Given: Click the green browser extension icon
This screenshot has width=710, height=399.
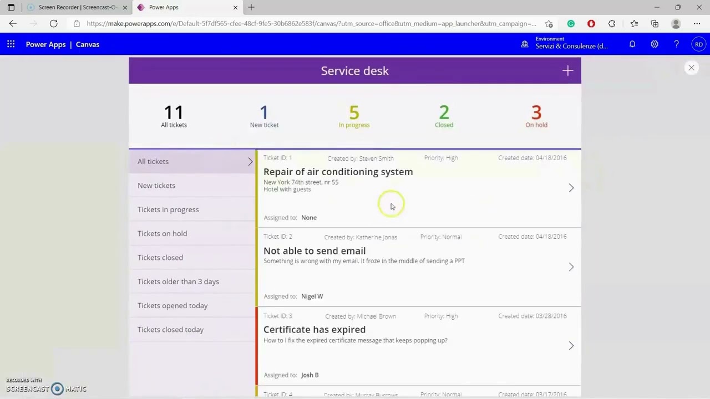Looking at the screenshot, I should pyautogui.click(x=571, y=24).
